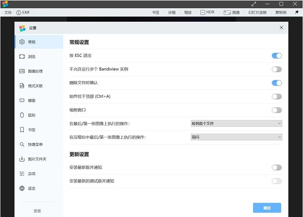303x217 pixels.
Task: Click the 键盘 keyboard icon
Action: pos(22,100)
